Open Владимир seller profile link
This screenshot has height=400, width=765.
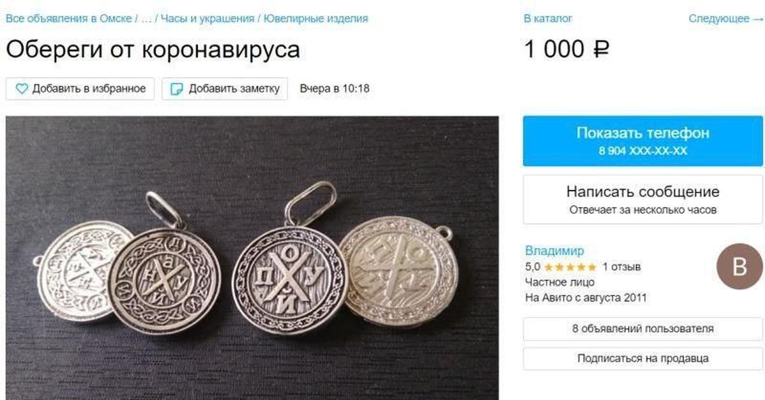click(554, 251)
